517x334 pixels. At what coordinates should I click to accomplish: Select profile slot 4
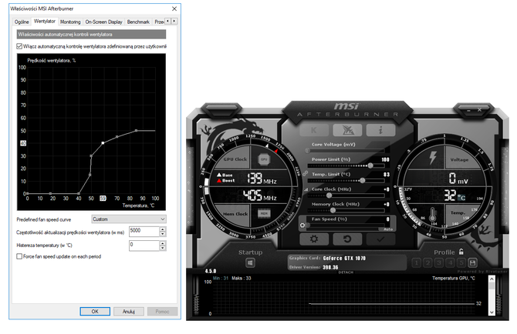450,262
